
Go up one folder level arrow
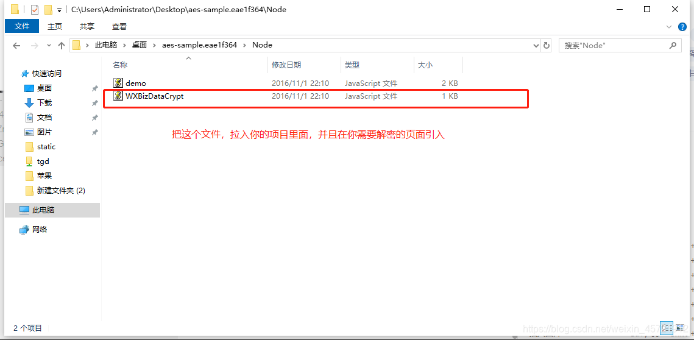click(62, 45)
